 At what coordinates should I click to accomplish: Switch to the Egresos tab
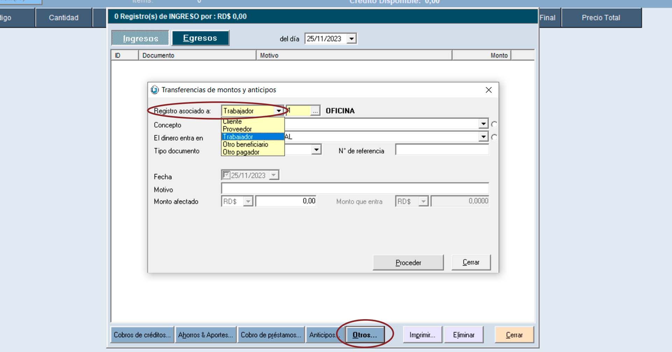pyautogui.click(x=200, y=38)
